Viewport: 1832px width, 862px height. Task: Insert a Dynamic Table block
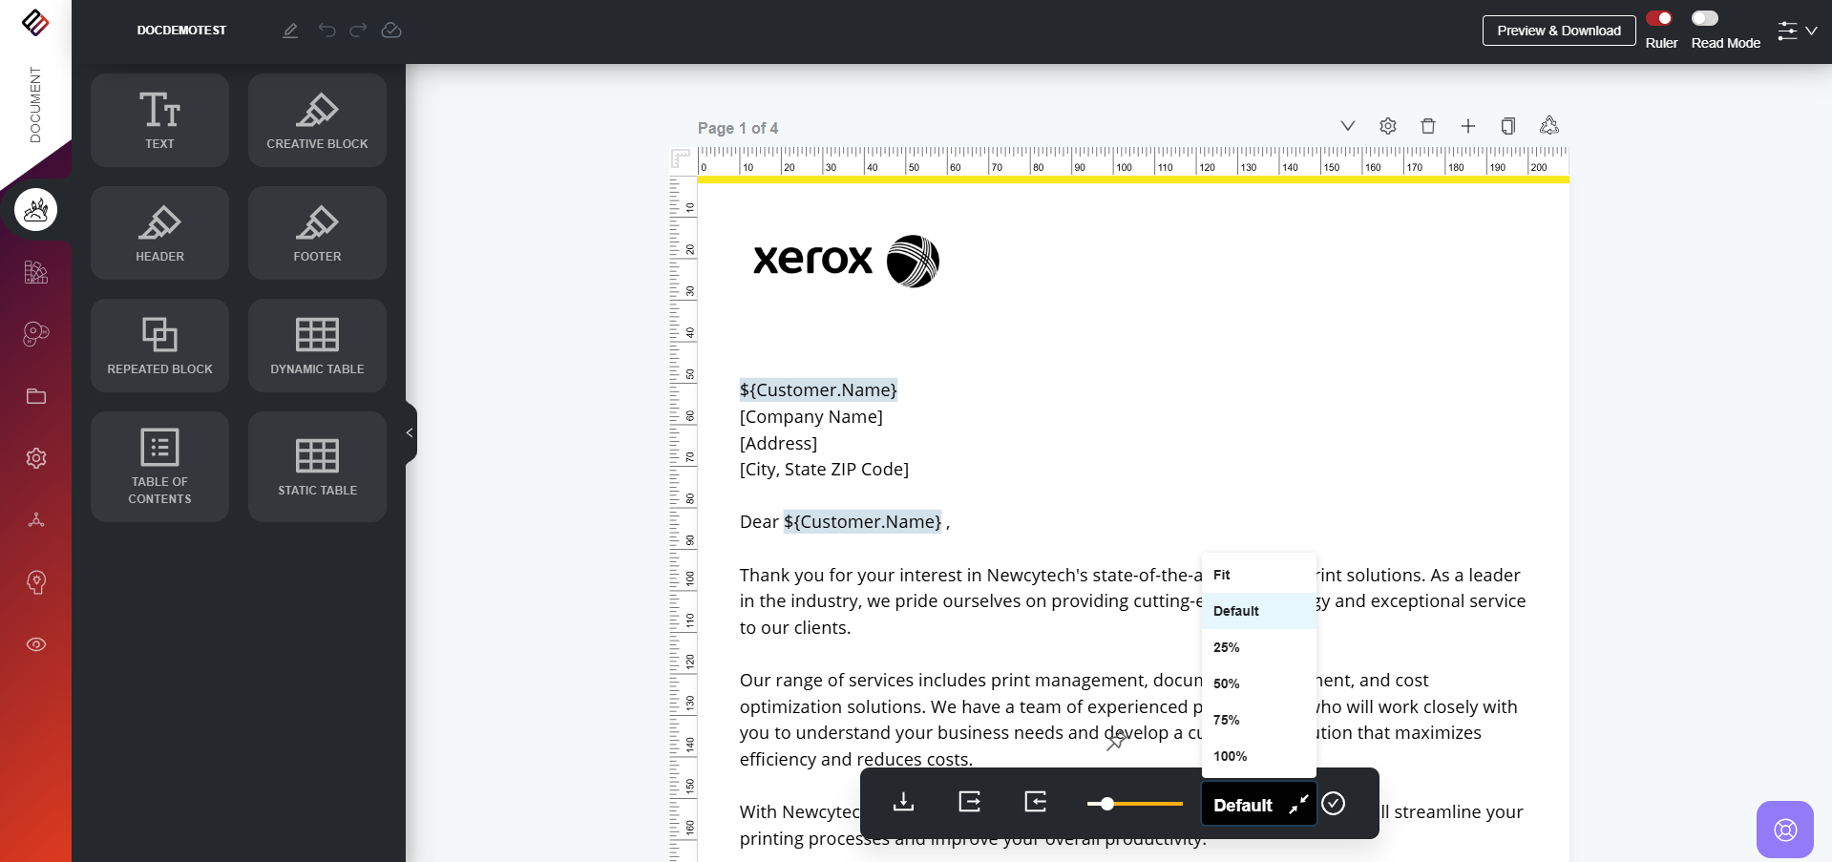(317, 346)
